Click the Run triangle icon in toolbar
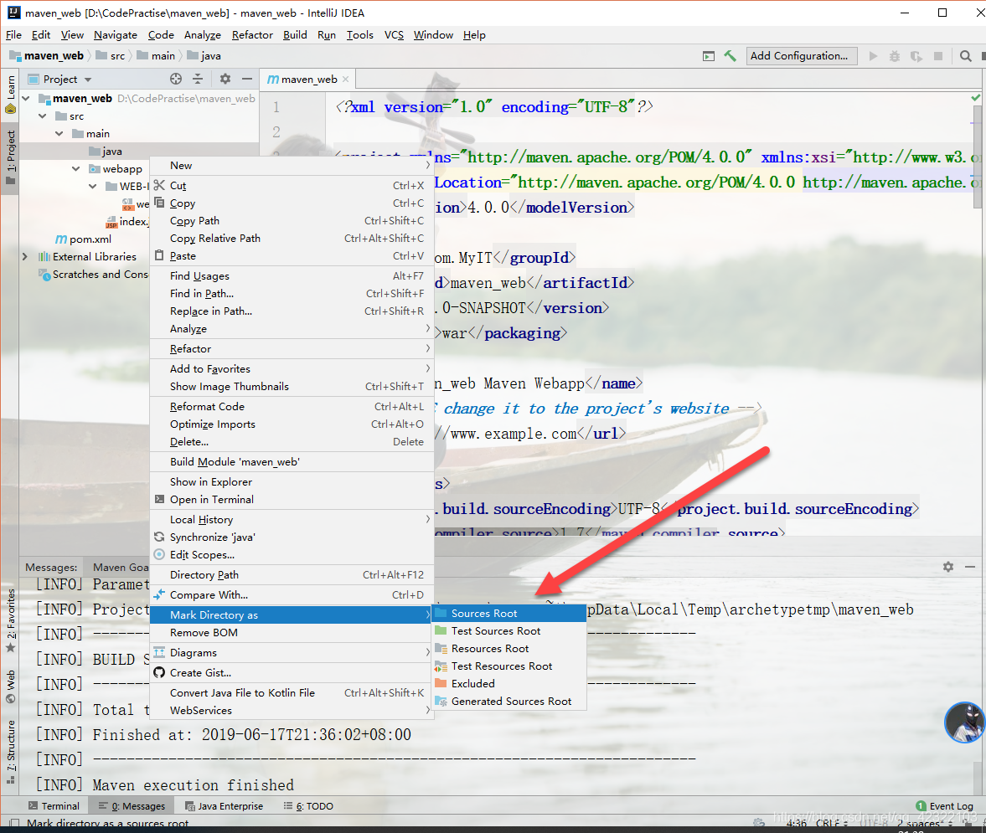The height and width of the screenshot is (833, 986). coord(874,56)
